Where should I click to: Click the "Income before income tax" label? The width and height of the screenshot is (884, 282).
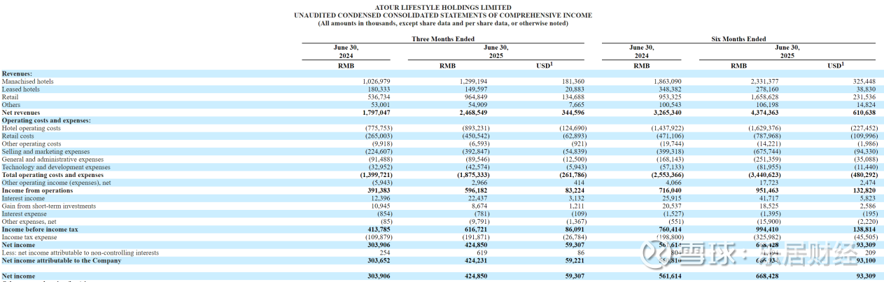click(40, 230)
